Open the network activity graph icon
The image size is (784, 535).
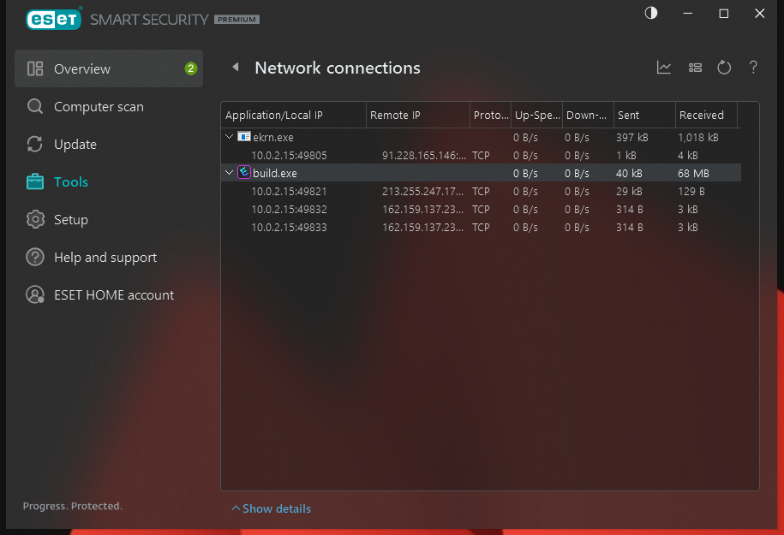pos(664,67)
